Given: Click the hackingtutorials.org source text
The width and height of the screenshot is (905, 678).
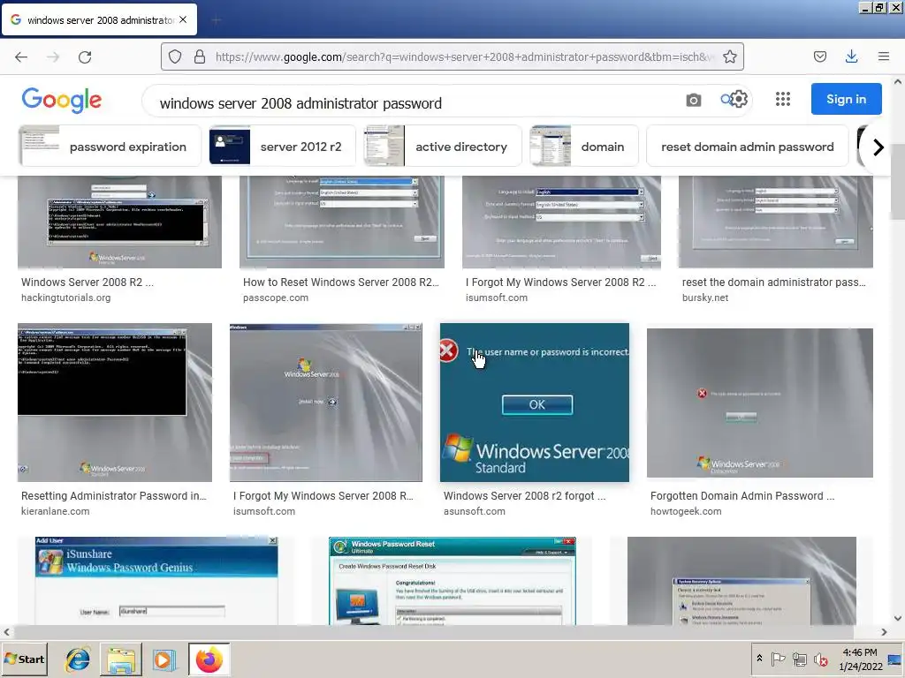Looking at the screenshot, I should click(x=65, y=298).
